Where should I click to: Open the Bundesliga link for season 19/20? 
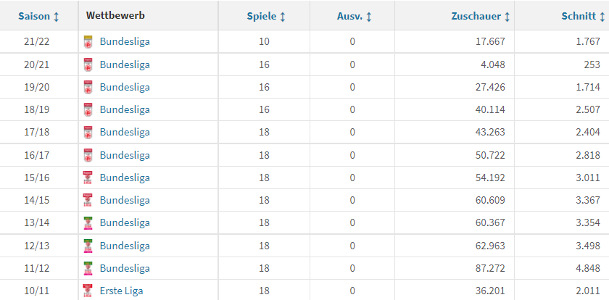(125, 87)
